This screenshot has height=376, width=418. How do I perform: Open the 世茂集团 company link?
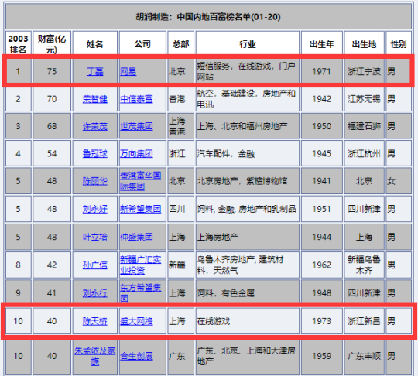136,126
